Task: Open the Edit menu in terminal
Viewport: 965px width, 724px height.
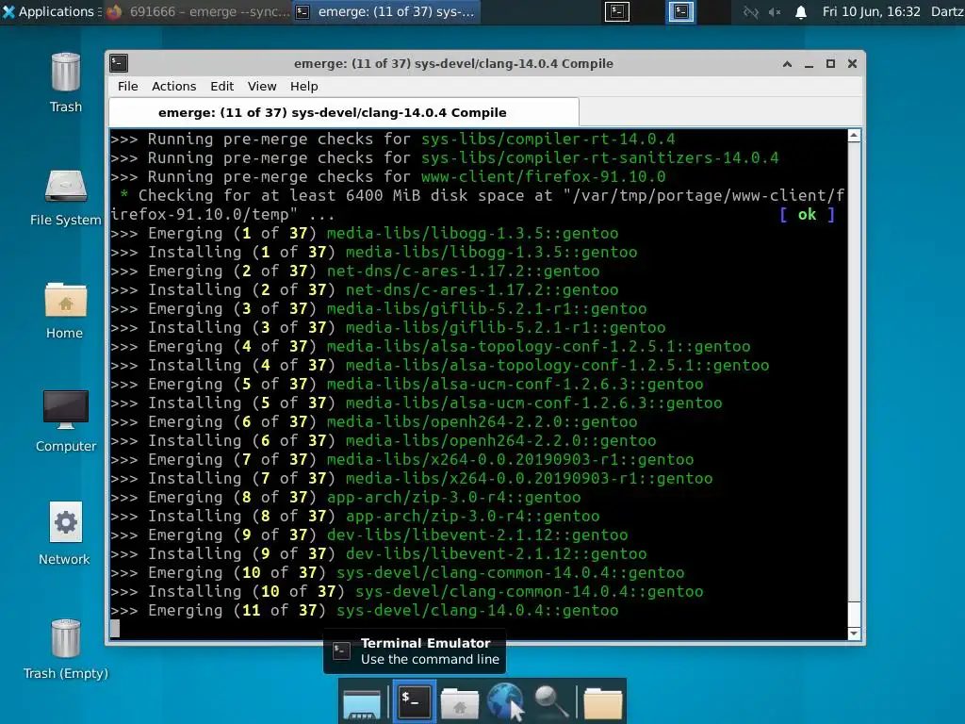Action: [221, 86]
